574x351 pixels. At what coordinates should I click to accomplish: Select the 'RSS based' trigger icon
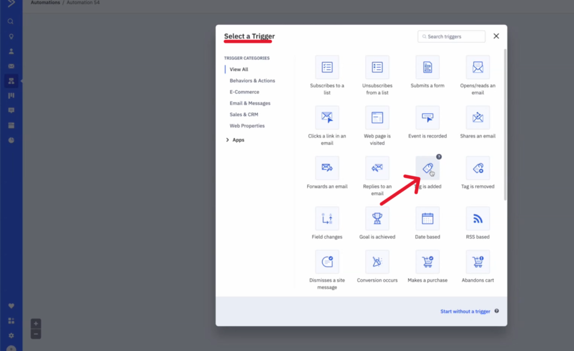click(478, 219)
